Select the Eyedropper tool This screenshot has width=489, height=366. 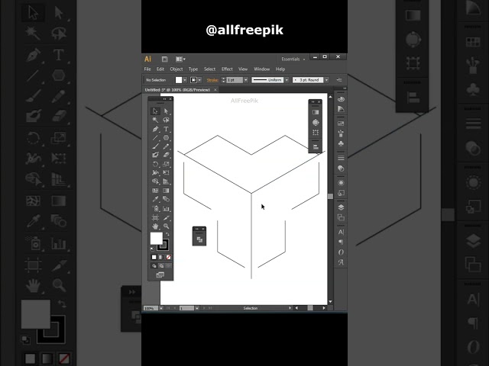(155, 199)
